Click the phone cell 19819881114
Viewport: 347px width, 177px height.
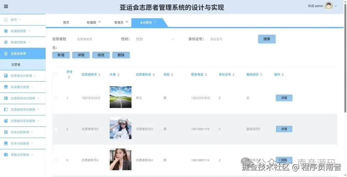(x=200, y=160)
